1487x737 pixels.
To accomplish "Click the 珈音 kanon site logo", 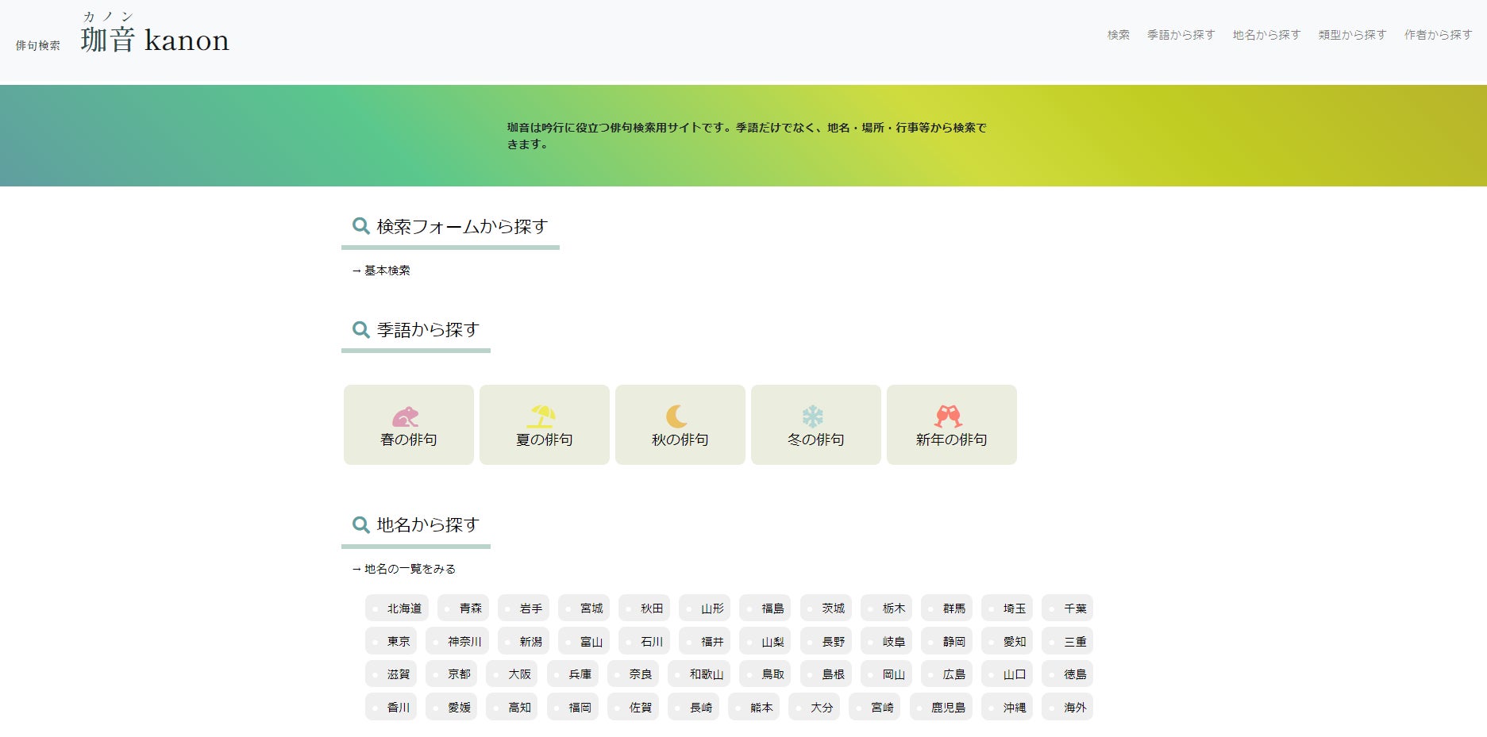I will click(x=155, y=40).
